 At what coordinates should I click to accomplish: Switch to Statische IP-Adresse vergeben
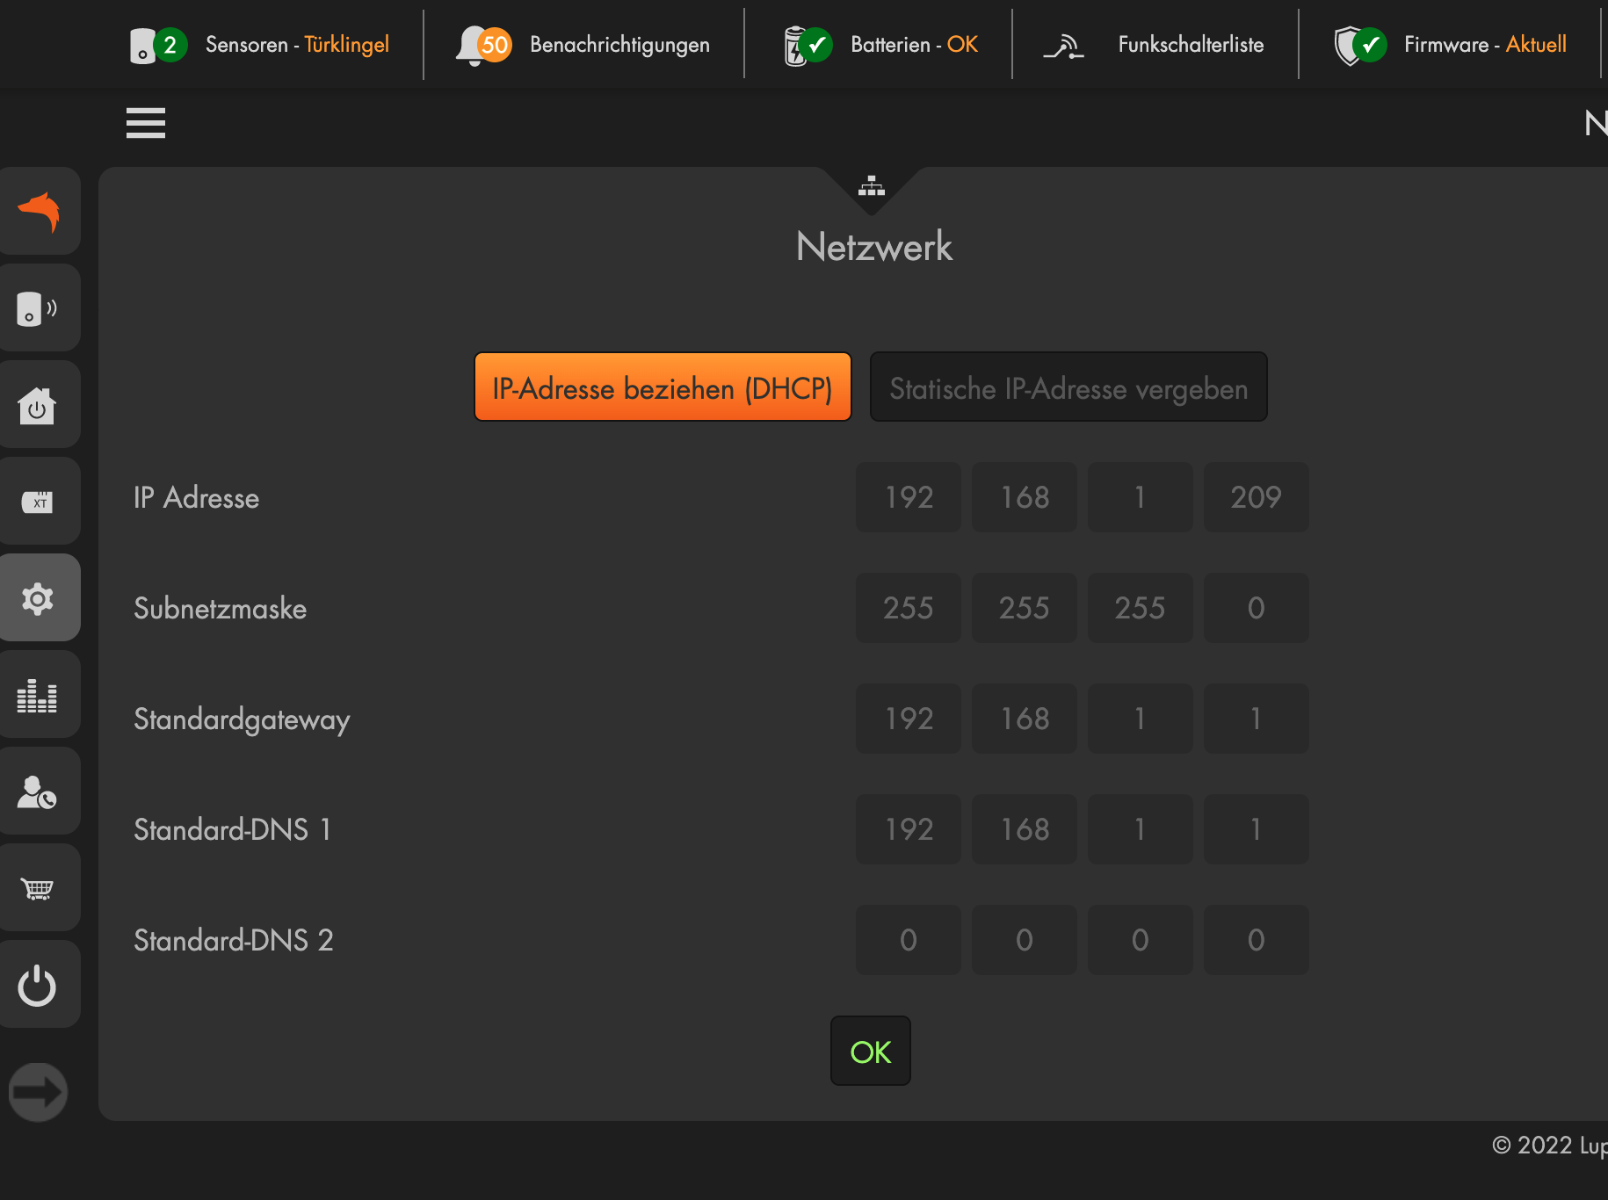click(x=1068, y=387)
